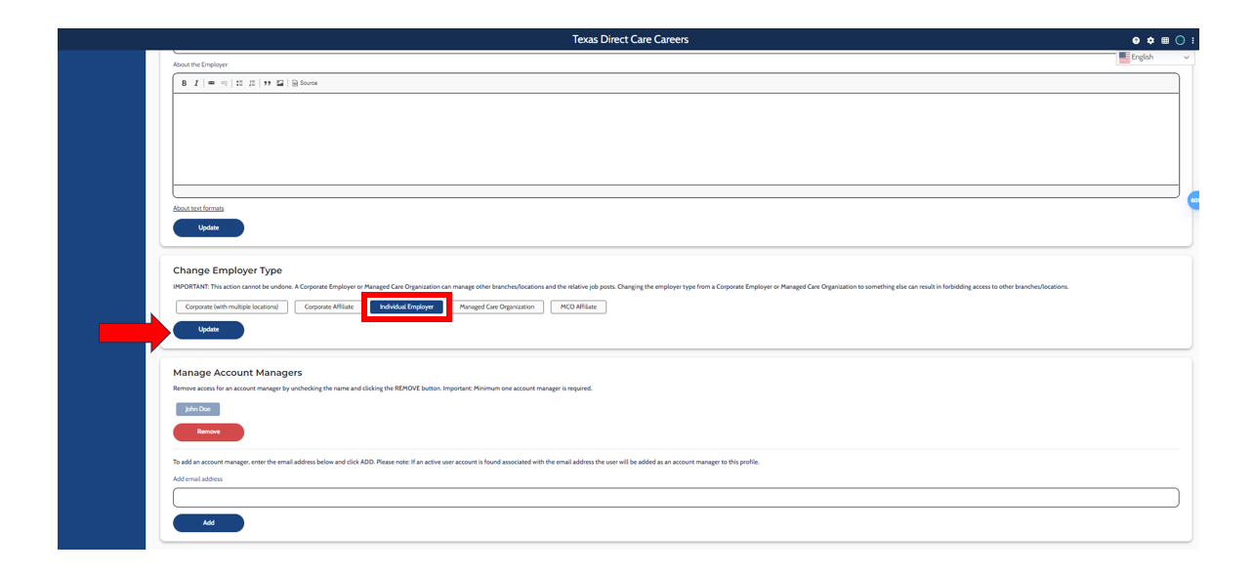Select the MCO Affiliate employer type
Screen dimensions: 1254x574
578,307
